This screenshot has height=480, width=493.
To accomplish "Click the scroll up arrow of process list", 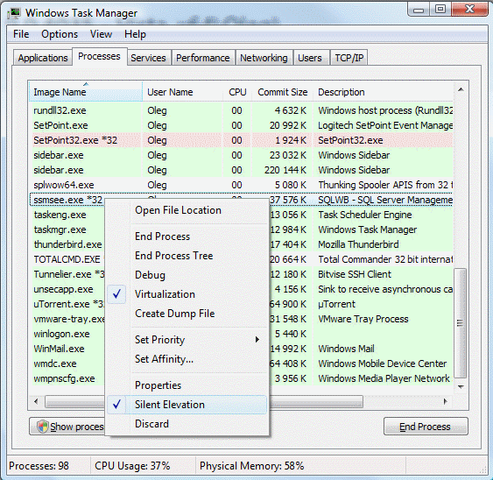I will (x=461, y=89).
